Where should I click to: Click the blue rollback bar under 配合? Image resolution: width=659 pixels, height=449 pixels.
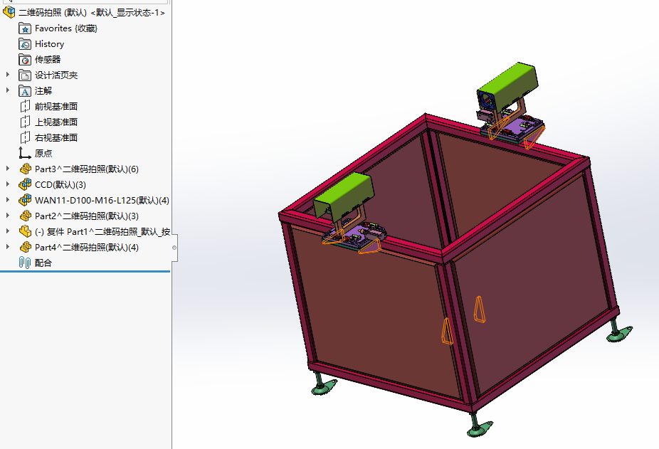click(x=85, y=272)
